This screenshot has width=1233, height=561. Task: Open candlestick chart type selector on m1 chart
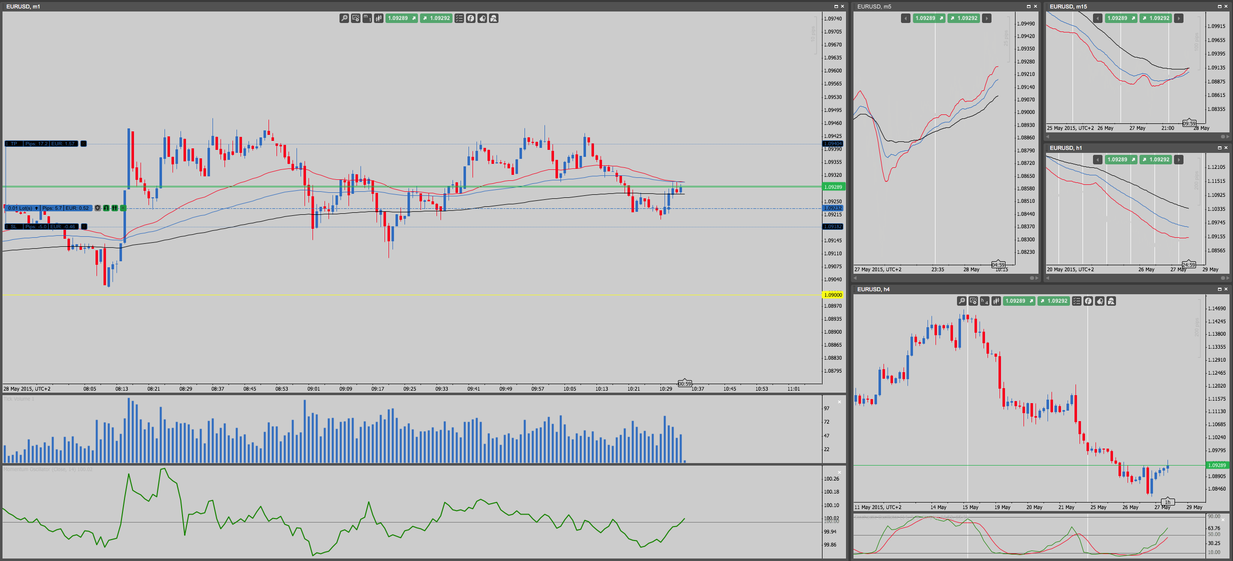click(378, 18)
